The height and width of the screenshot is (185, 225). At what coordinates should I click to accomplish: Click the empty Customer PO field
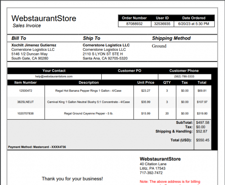coord(130,77)
